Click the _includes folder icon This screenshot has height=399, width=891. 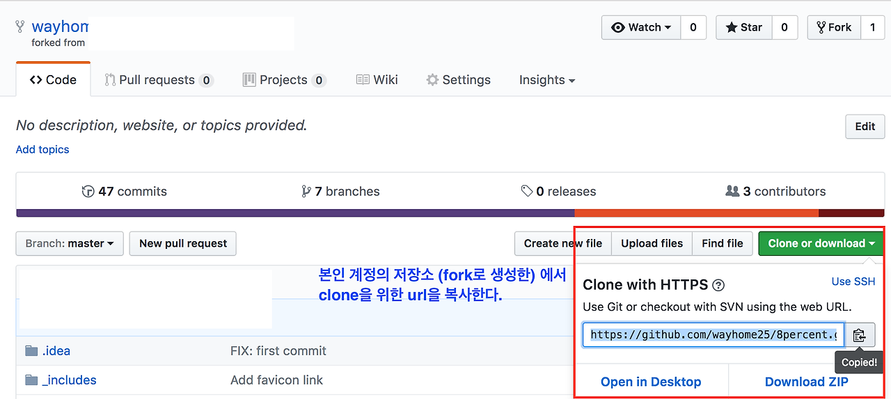click(31, 380)
